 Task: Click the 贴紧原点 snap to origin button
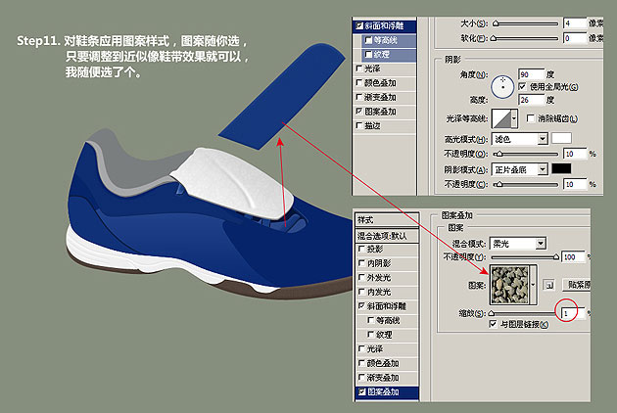pos(578,284)
